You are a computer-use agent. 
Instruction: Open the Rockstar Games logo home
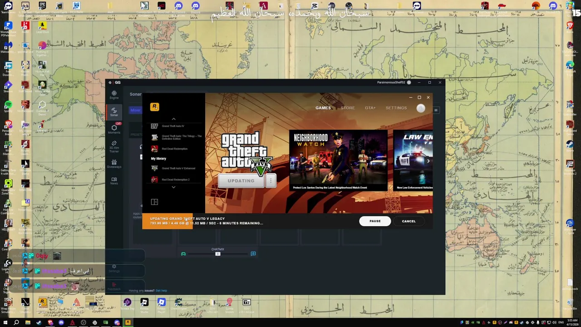point(155,107)
